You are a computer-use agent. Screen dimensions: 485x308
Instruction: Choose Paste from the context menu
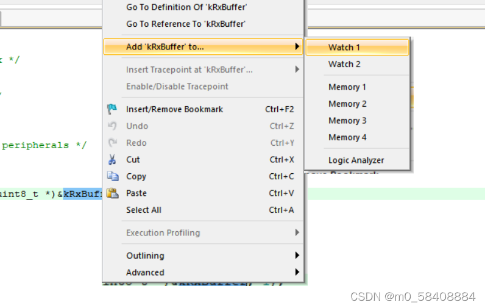(203, 193)
